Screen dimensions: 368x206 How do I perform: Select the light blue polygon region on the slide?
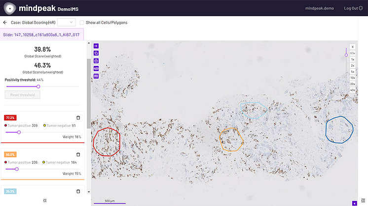(x=254, y=110)
